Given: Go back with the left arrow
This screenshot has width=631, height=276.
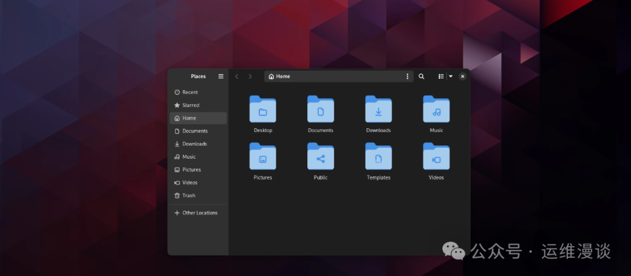Looking at the screenshot, I should point(237,76).
